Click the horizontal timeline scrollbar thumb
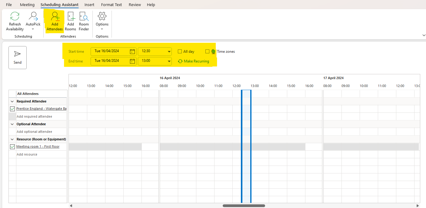The height and width of the screenshot is (208, 426). click(x=244, y=206)
